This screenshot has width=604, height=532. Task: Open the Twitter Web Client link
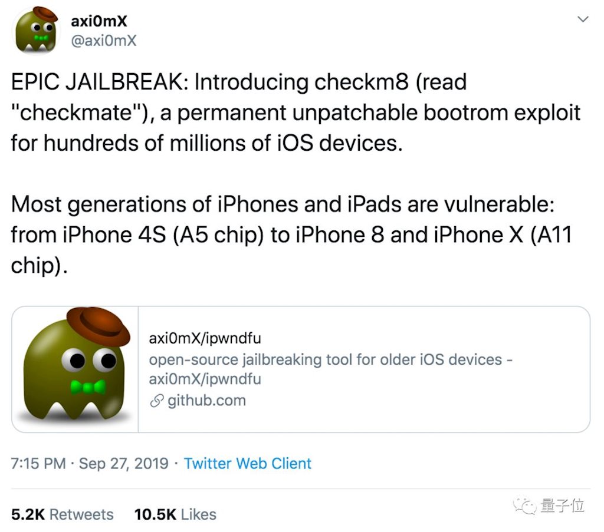248,463
